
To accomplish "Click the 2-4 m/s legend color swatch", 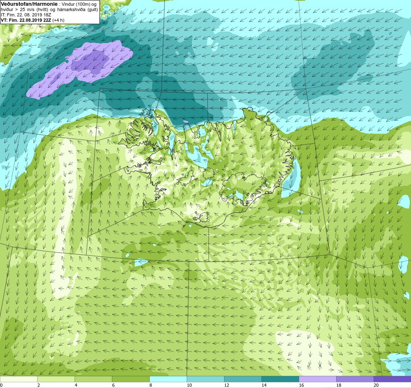I will click(x=56, y=379).
